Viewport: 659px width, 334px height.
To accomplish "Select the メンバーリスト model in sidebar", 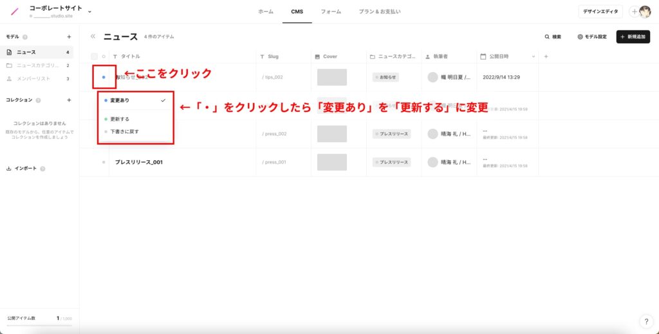I will click(x=37, y=79).
